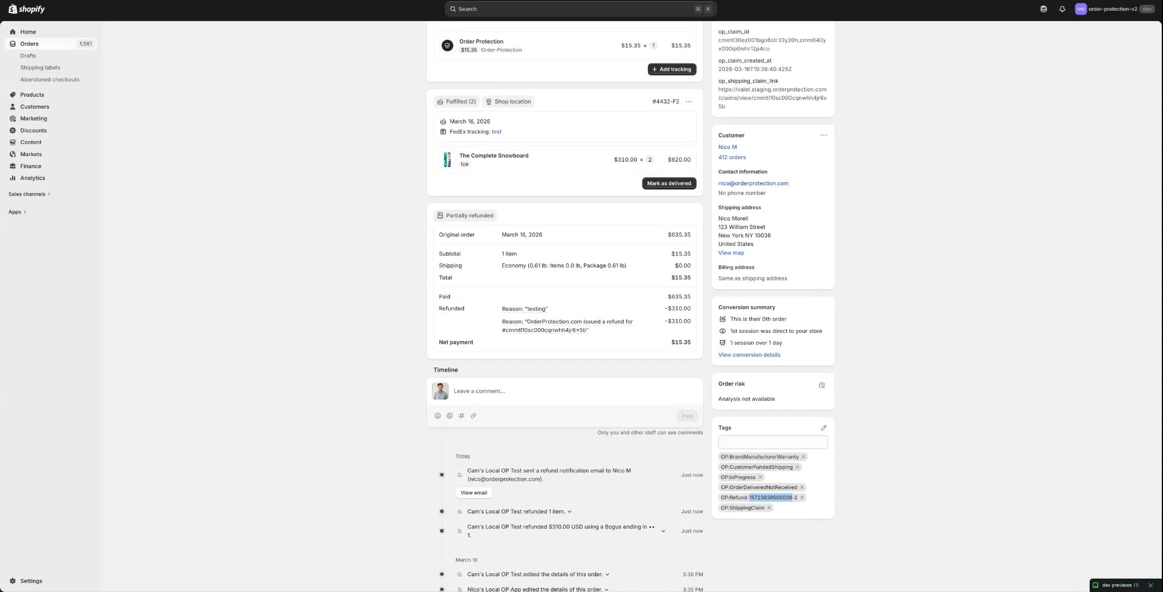Screen dimensions: 1163x592
Task: Edit tags with pencil icon
Action: tap(823, 428)
